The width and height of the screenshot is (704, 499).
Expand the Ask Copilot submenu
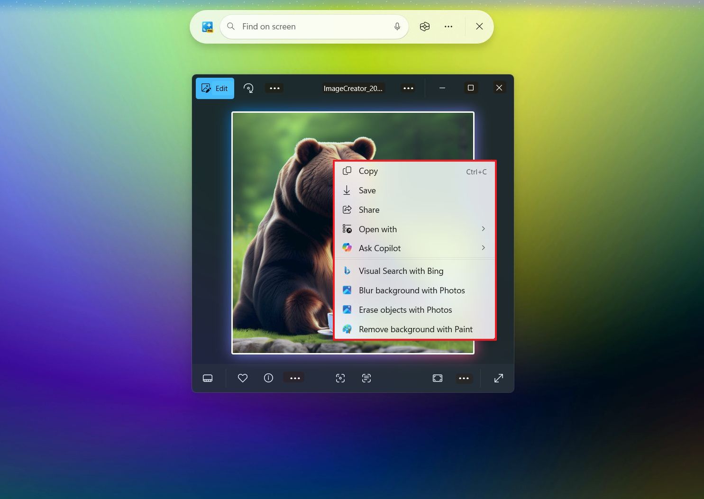(x=379, y=248)
